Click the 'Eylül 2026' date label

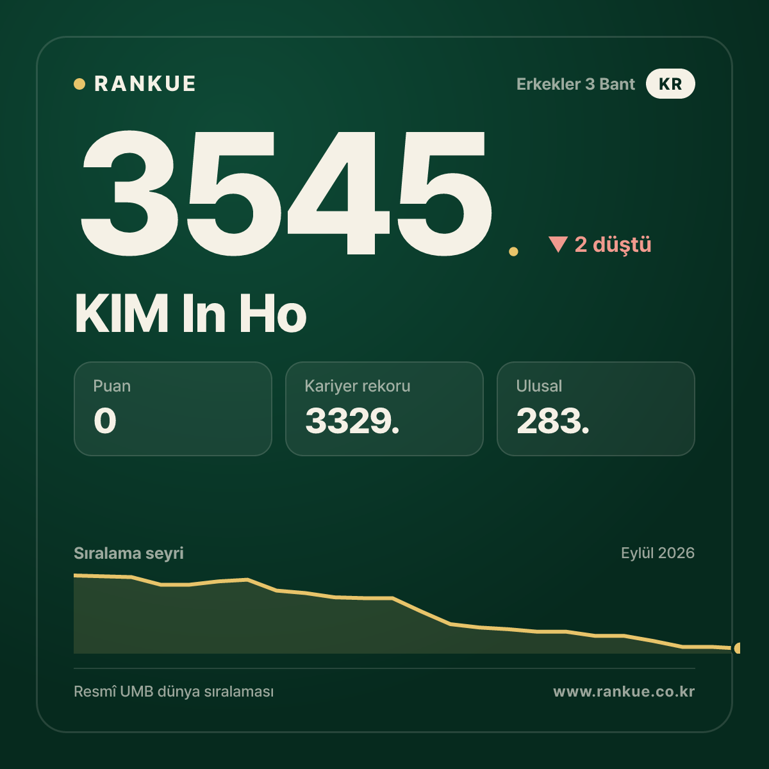tap(657, 553)
